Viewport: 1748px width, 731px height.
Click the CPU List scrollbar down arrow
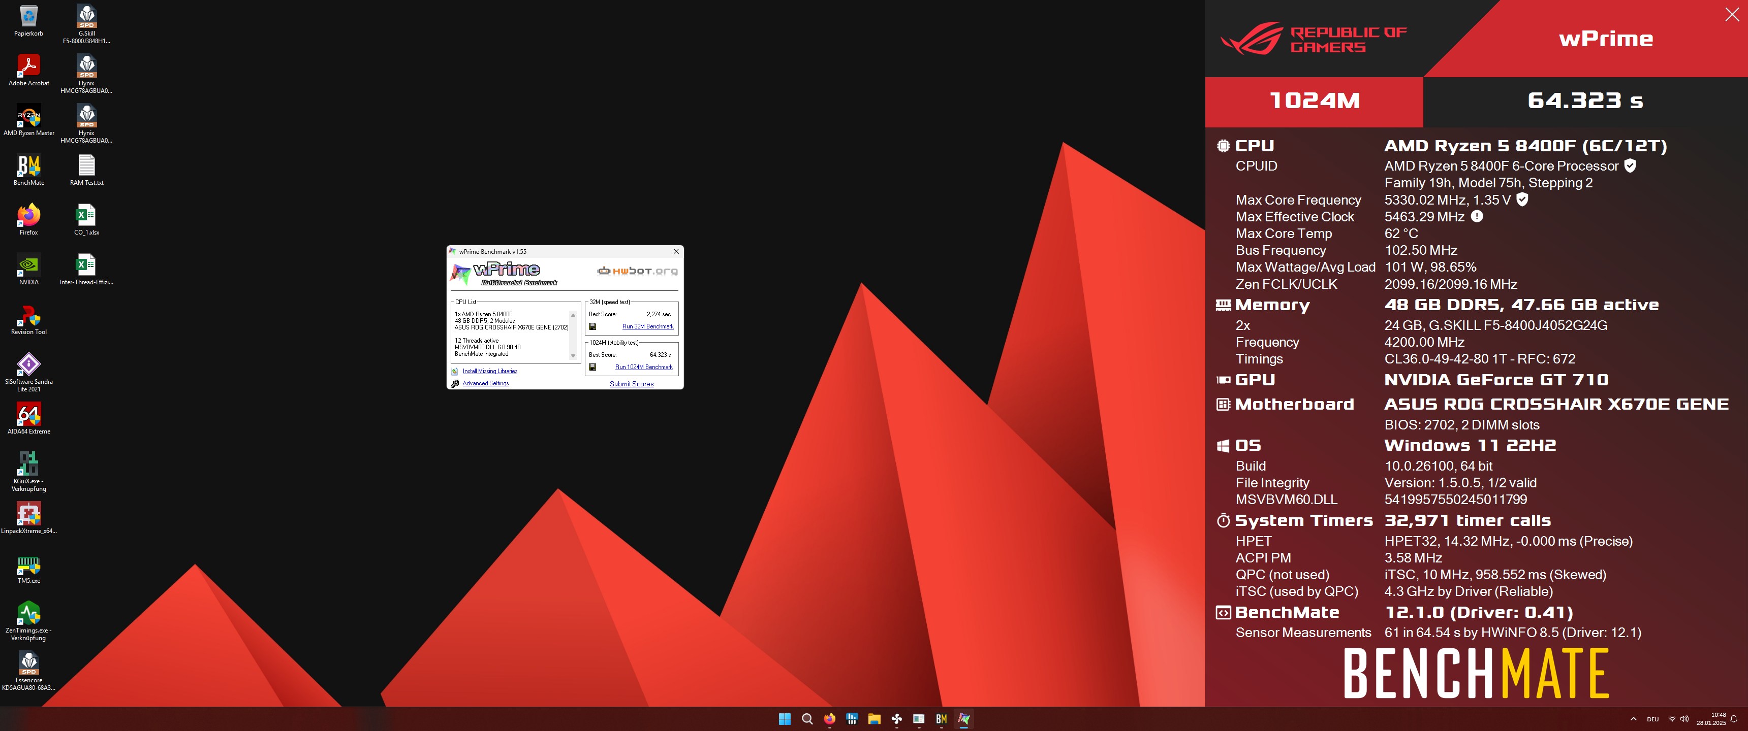[x=573, y=356]
